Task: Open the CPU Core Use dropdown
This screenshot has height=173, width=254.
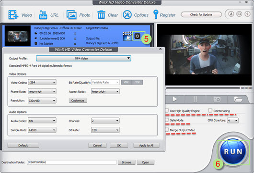Action: pyautogui.click(x=232, y=120)
